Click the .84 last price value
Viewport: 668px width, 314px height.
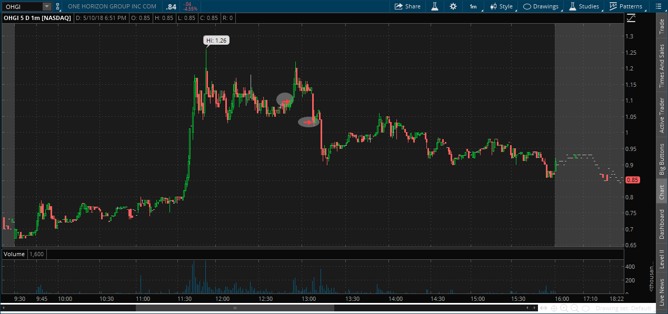click(x=171, y=7)
